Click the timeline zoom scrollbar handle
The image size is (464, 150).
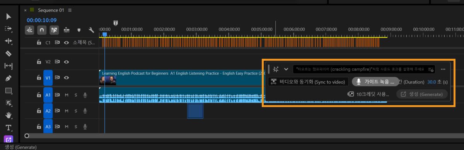tap(27, 136)
